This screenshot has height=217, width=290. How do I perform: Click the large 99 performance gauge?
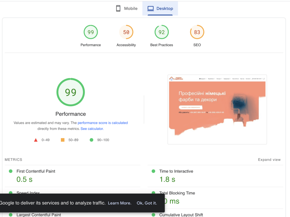71,92
